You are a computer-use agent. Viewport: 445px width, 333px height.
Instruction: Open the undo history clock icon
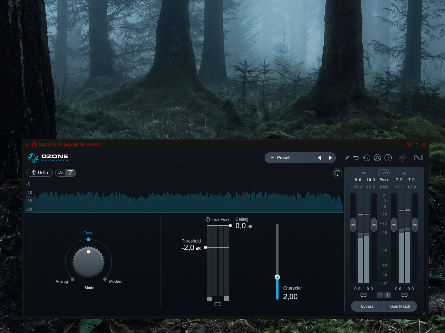(x=367, y=158)
